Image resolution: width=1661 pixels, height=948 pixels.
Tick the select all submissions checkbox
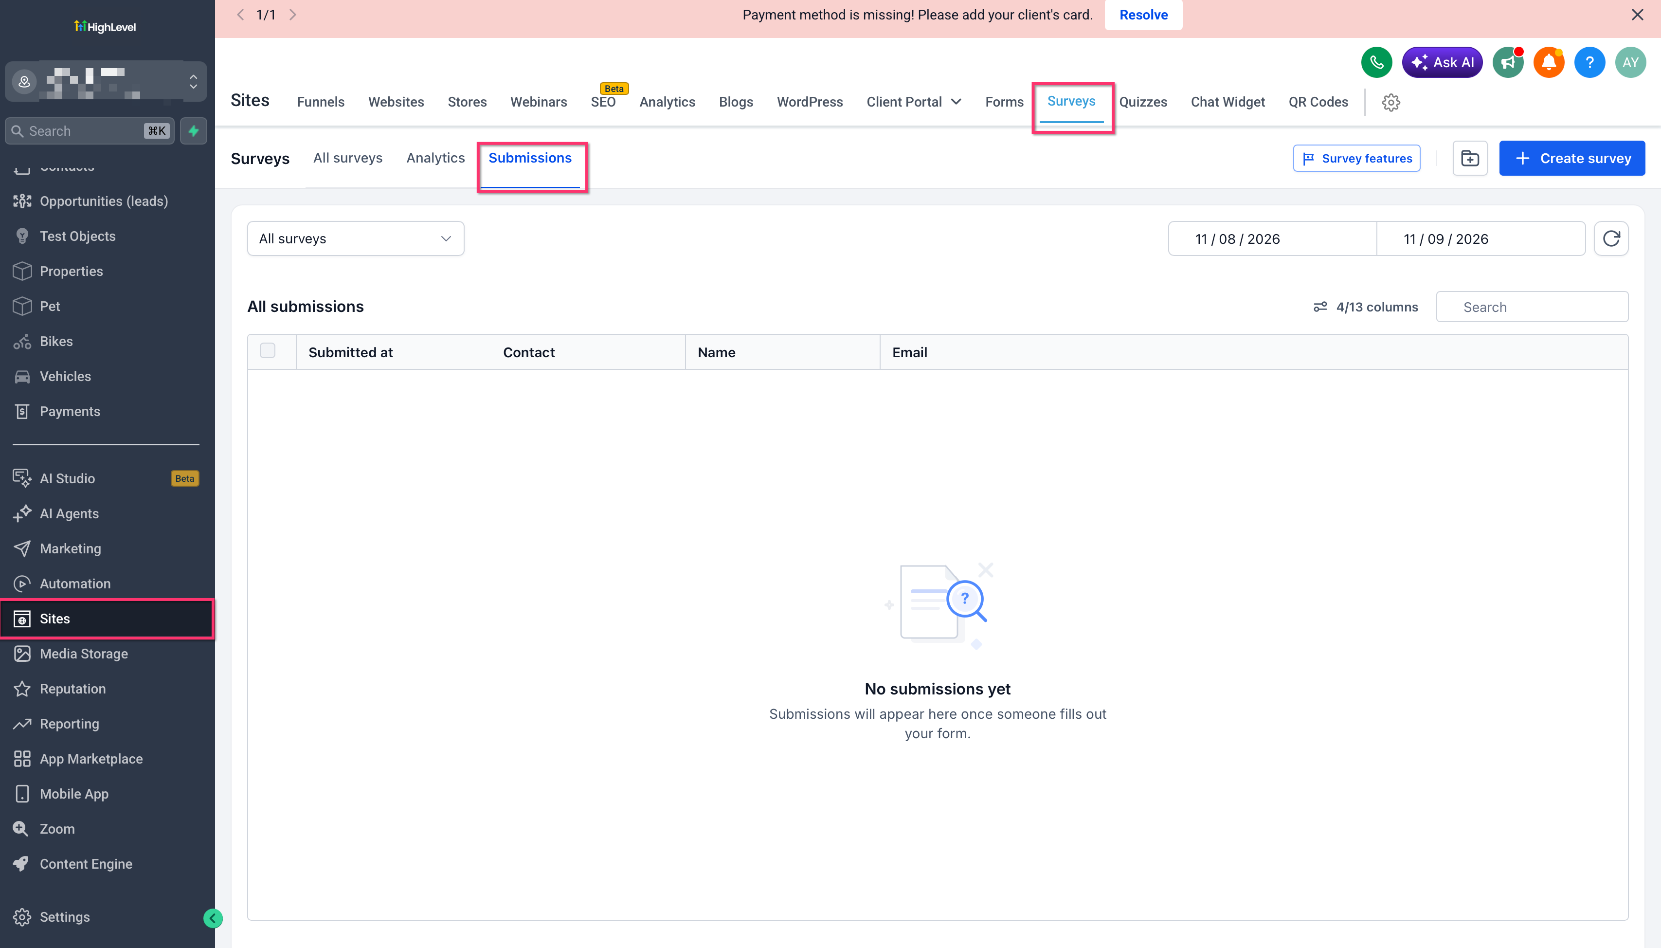(268, 351)
